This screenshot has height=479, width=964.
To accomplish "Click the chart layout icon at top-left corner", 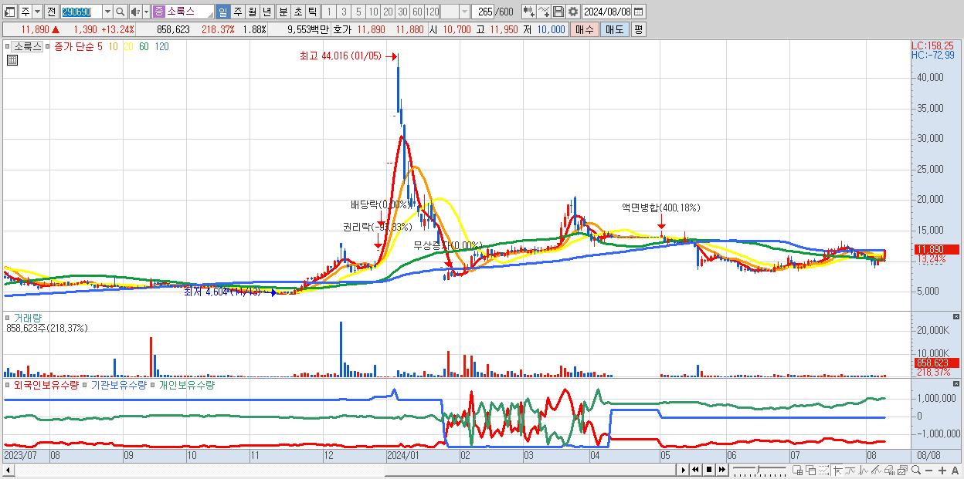I will click(9, 12).
